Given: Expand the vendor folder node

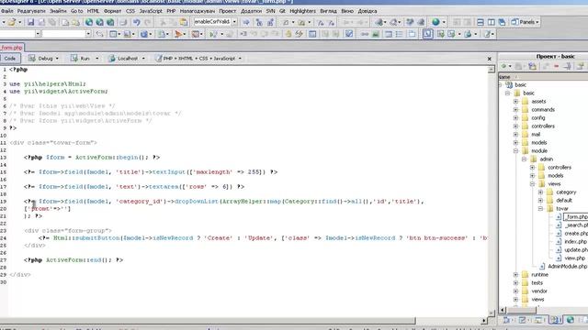Looking at the screenshot, I should click(516, 291).
